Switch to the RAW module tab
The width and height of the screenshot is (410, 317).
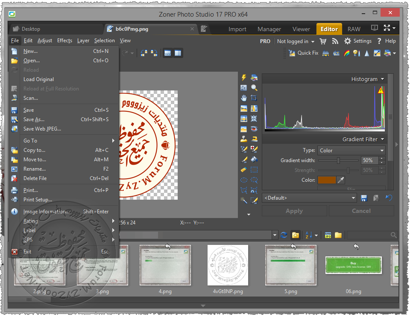click(x=354, y=29)
